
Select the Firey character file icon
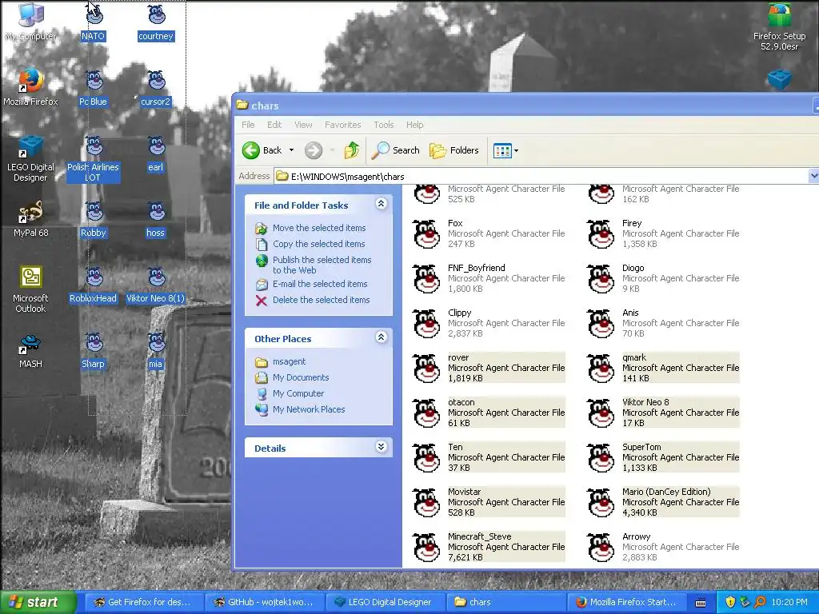[x=601, y=233]
